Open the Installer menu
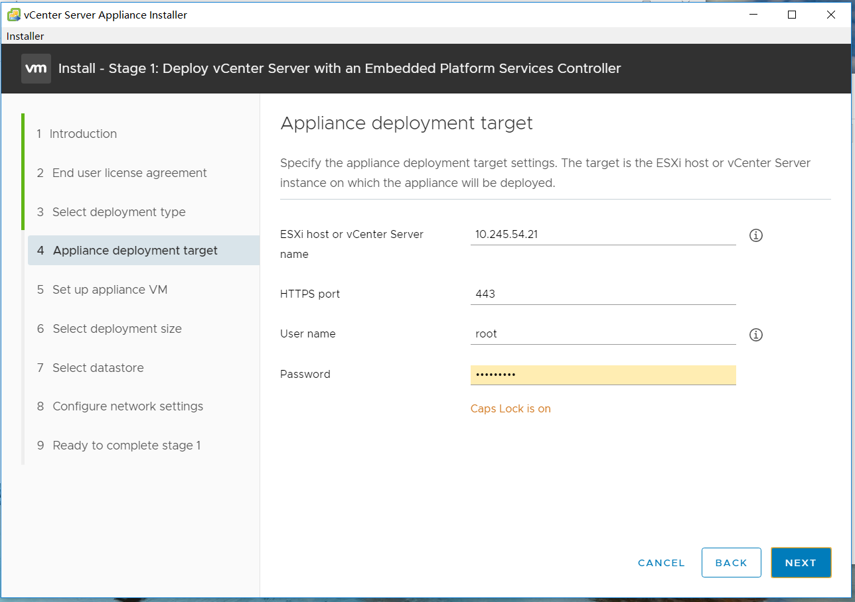This screenshot has width=855, height=602. [x=25, y=36]
